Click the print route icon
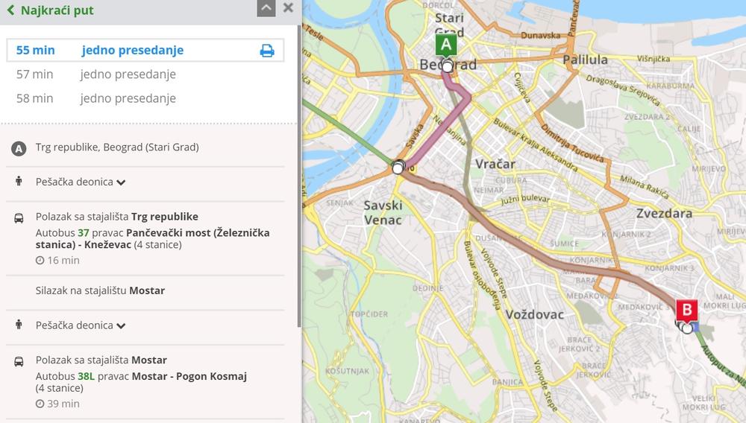The image size is (746, 423). 267,51
